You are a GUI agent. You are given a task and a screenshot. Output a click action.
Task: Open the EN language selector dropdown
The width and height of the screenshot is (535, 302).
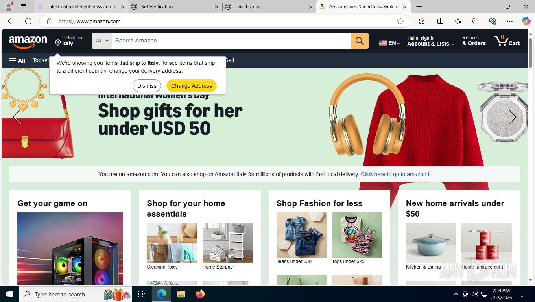pos(389,43)
